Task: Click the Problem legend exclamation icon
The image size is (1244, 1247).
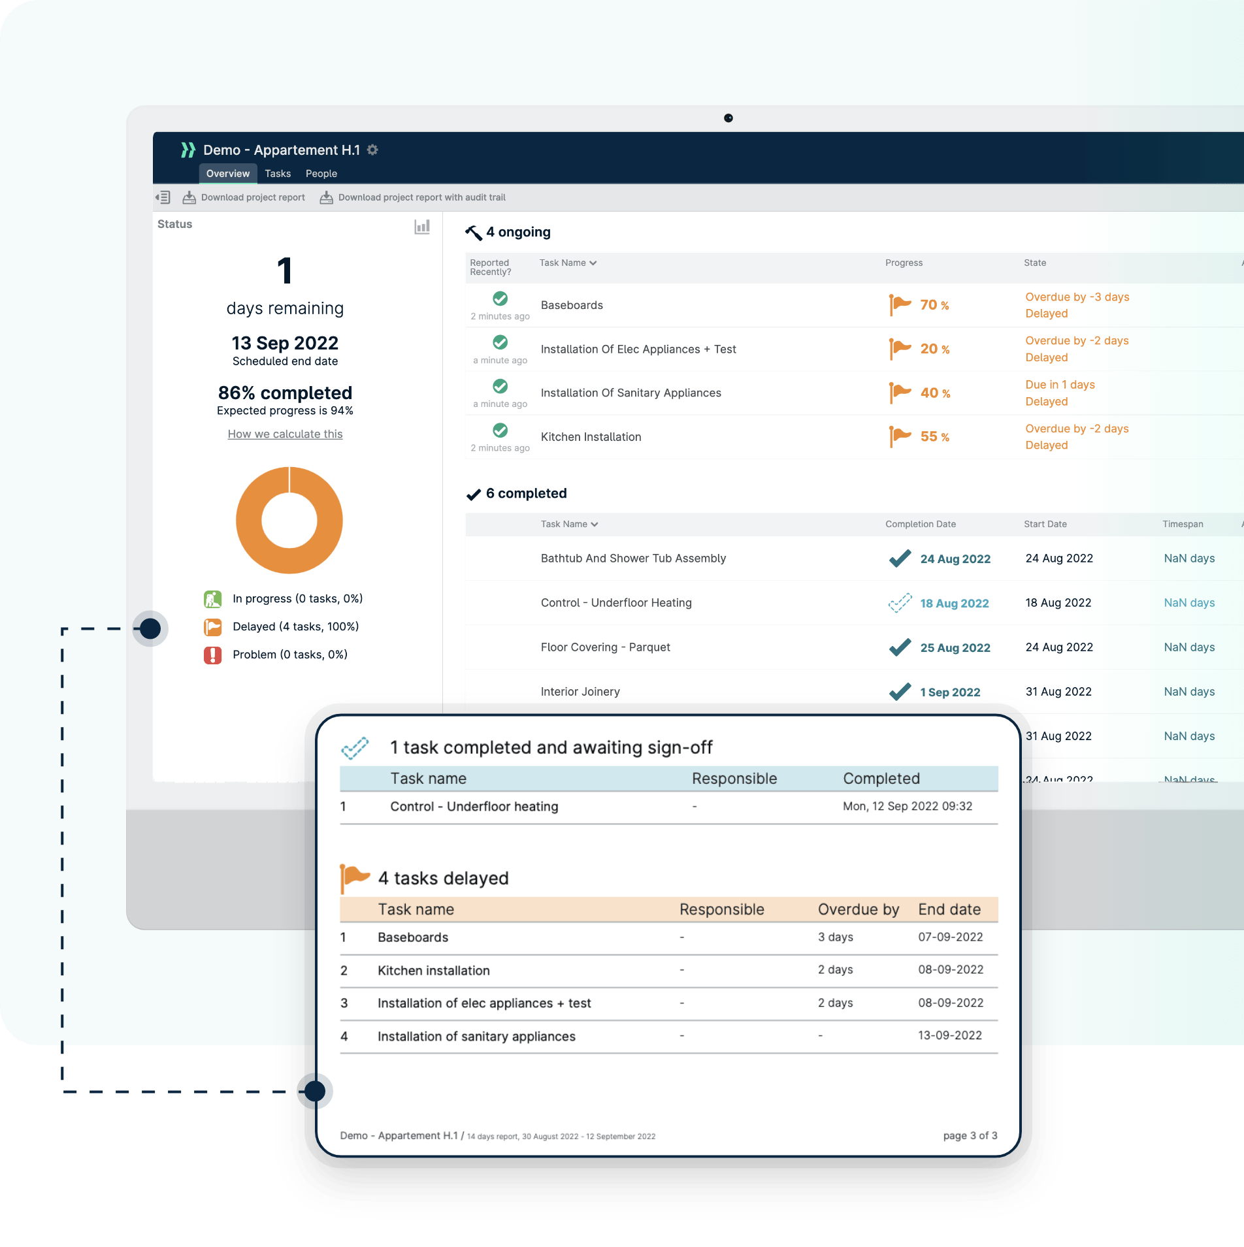Action: pyautogui.click(x=212, y=655)
